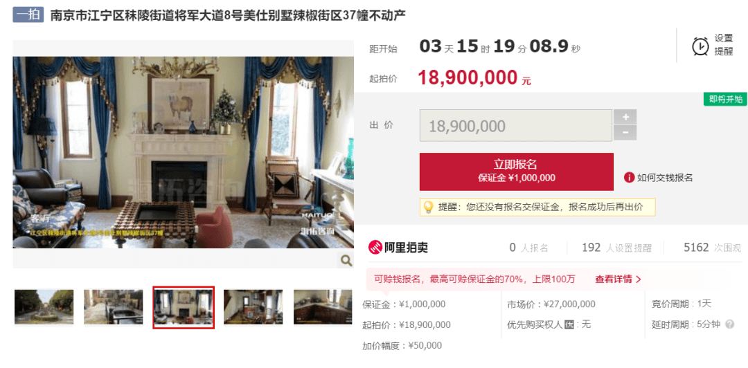Viewport: 748px width, 368px height.
Task: Open the 如何交钱报名 help link
Action: (x=664, y=178)
